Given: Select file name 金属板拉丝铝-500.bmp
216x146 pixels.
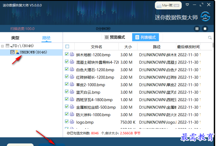Looking at the screenshot, I should (96, 107).
